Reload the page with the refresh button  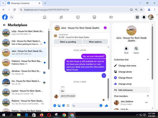point(15,10)
